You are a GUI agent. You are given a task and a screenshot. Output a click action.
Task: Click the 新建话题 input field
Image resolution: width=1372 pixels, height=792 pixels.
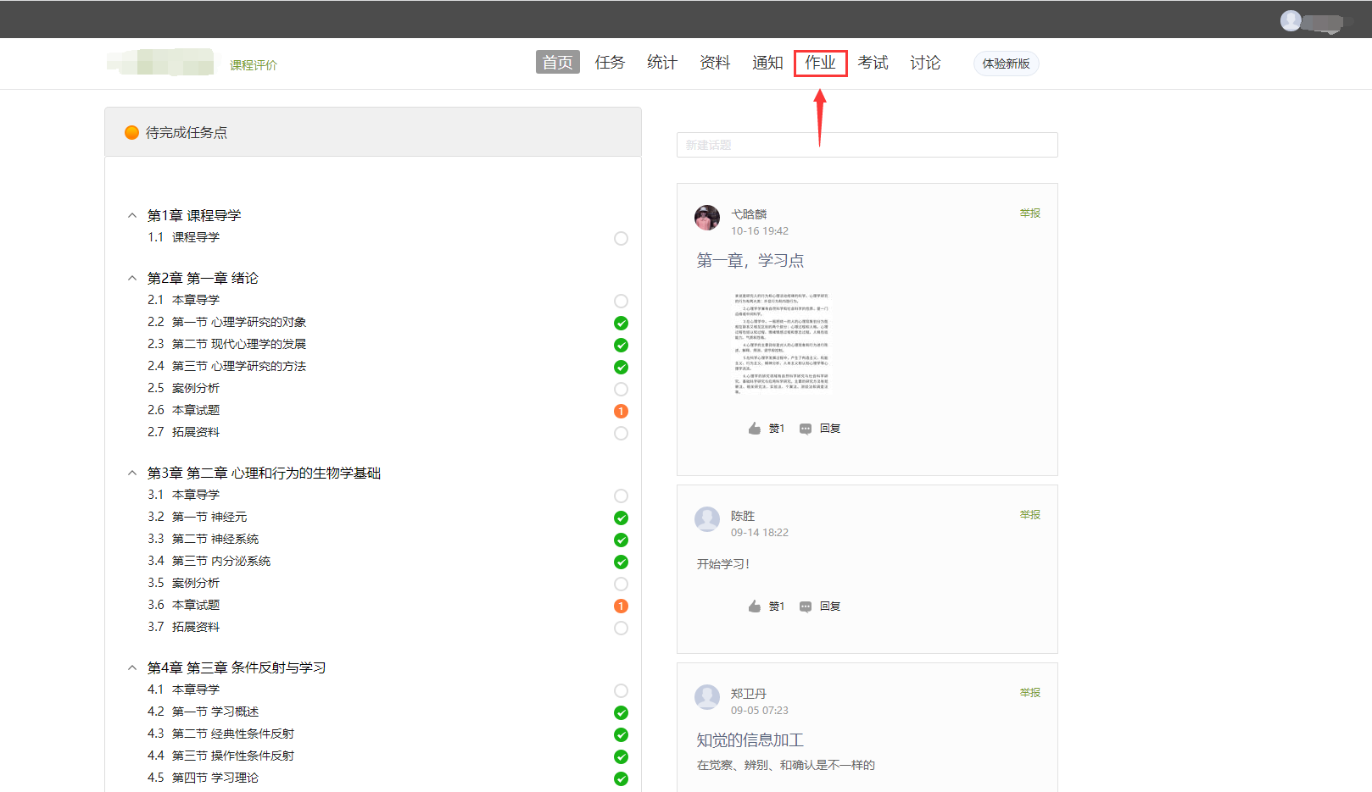[x=867, y=145]
